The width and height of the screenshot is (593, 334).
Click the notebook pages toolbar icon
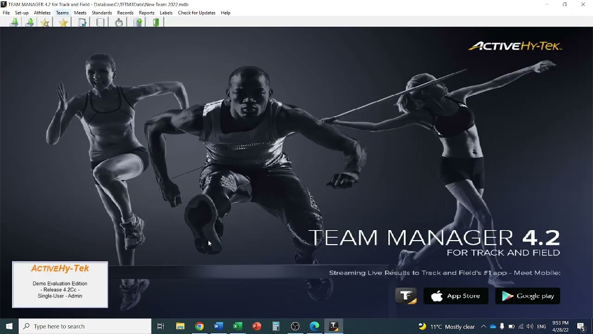[x=101, y=22]
